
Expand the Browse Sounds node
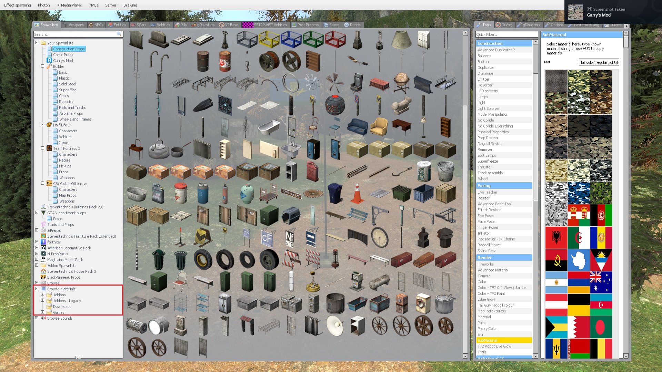click(37, 318)
